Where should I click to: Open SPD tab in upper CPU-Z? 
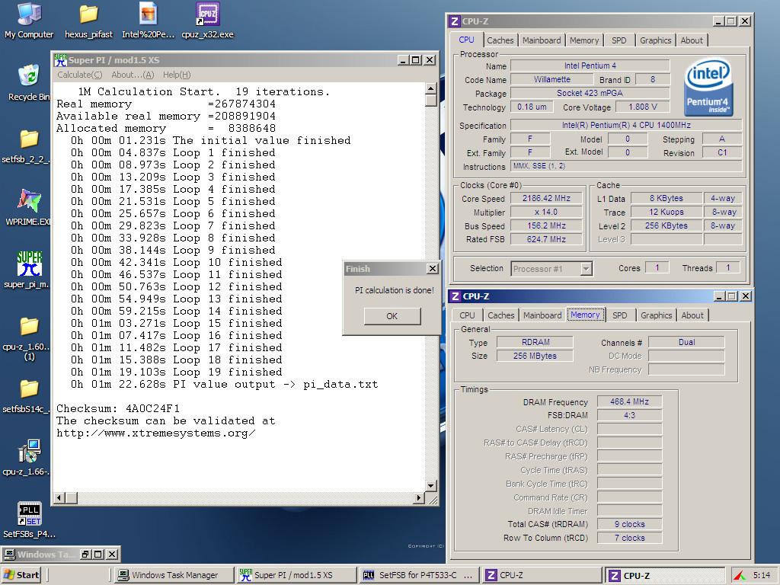(x=619, y=40)
